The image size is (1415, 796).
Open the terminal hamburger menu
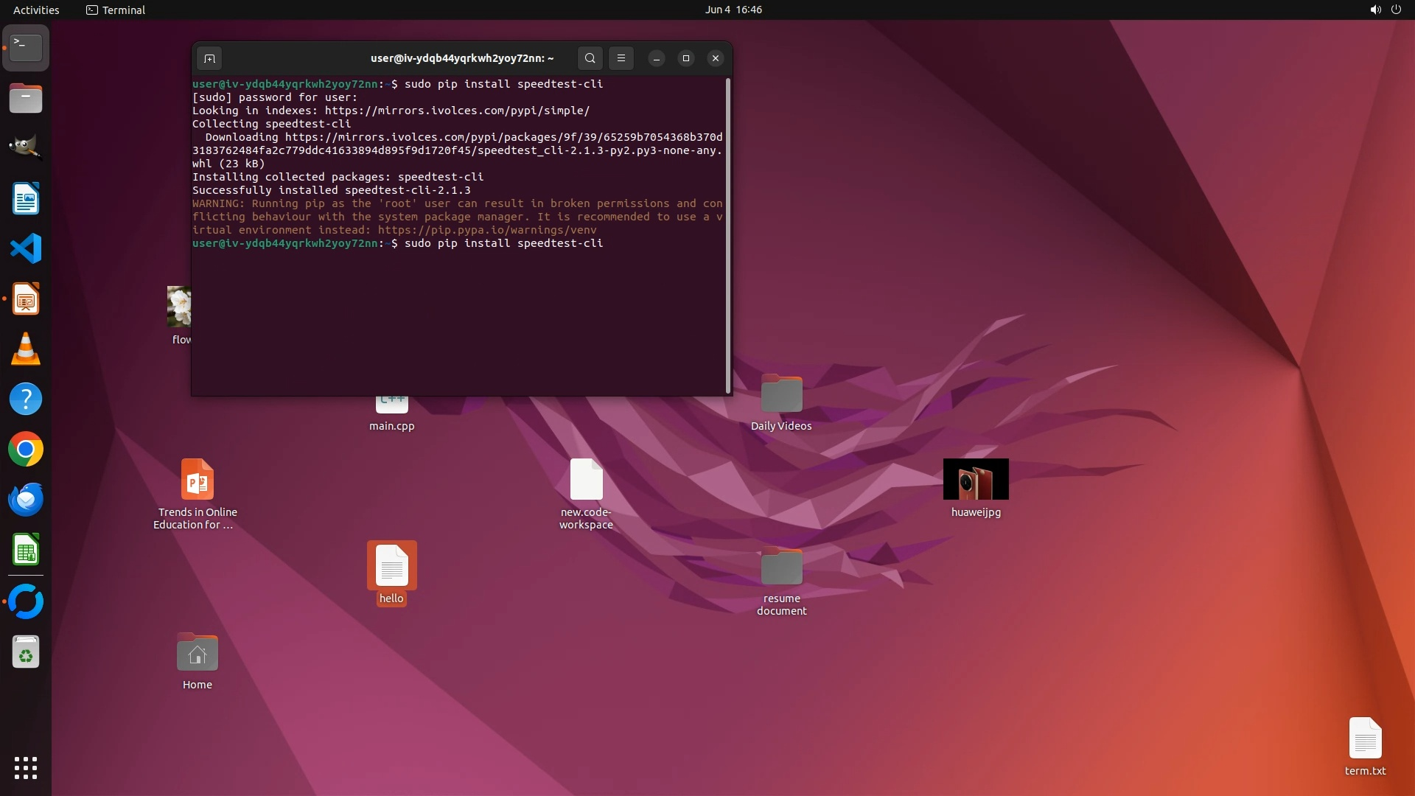pyautogui.click(x=621, y=58)
